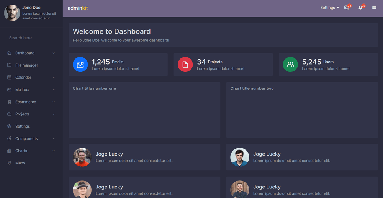383x198 pixels.
Task: Click Chart title number one heading
Action: tap(94, 88)
